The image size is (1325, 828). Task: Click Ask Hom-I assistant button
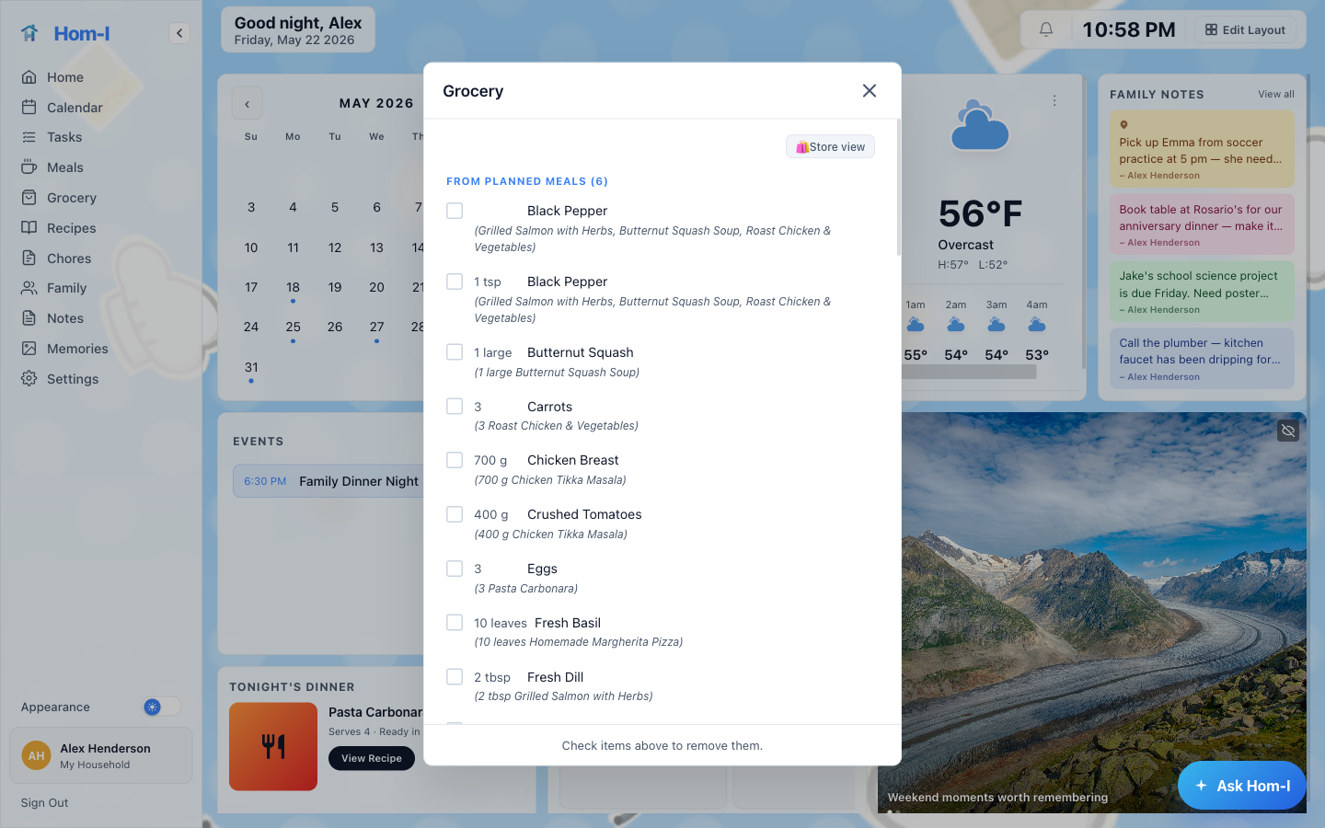coord(1242,786)
